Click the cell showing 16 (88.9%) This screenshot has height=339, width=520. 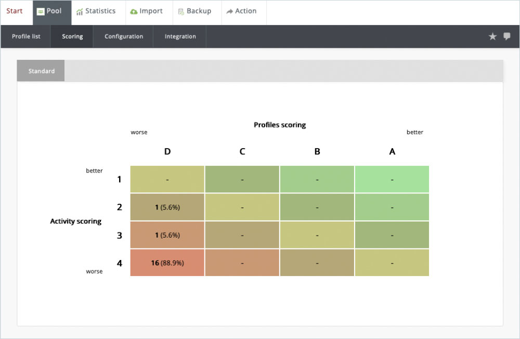click(x=167, y=263)
